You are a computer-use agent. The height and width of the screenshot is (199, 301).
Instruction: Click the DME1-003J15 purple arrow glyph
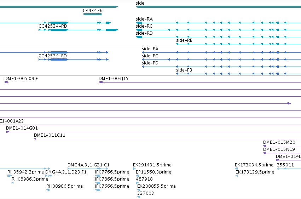pos(100,82)
